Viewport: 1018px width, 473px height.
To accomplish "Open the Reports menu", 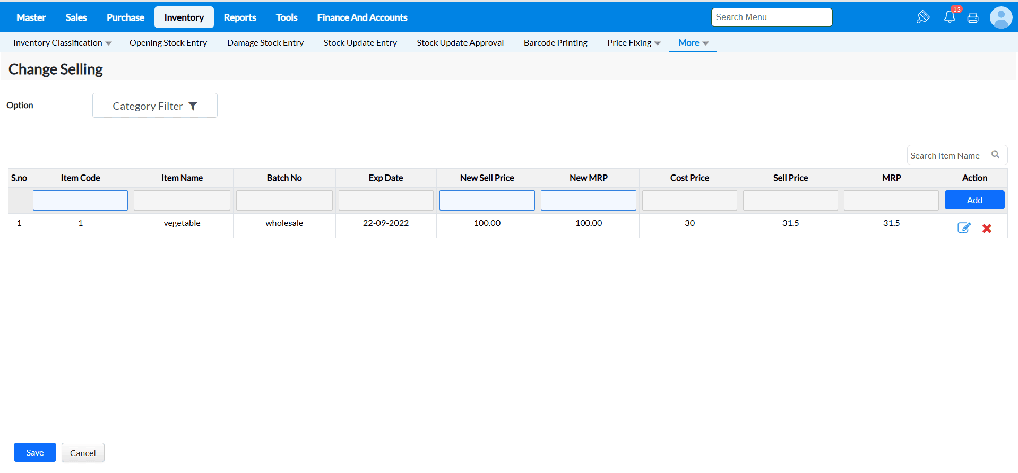I will (239, 17).
